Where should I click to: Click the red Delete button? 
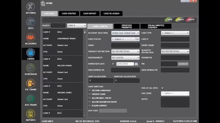click(191, 20)
